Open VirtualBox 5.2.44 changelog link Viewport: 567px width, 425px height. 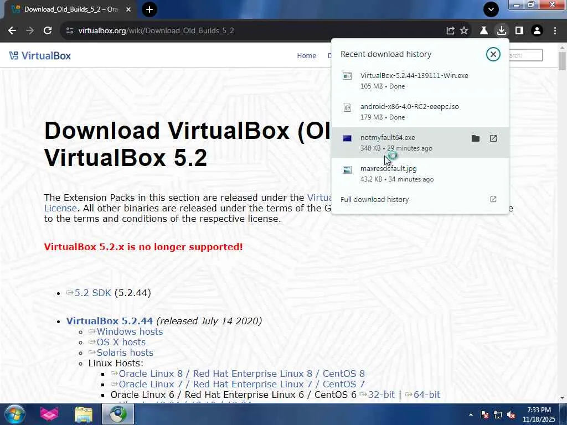[110, 321]
